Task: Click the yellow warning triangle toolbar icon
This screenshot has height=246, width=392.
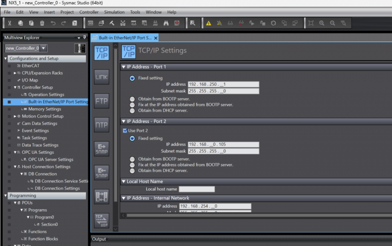Action: pos(208,23)
